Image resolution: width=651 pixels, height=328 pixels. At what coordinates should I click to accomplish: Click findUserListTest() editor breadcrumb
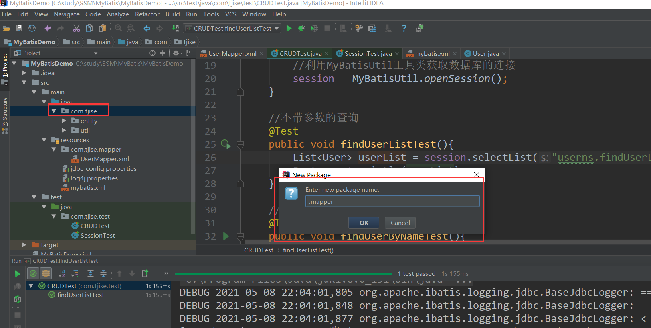tap(308, 250)
